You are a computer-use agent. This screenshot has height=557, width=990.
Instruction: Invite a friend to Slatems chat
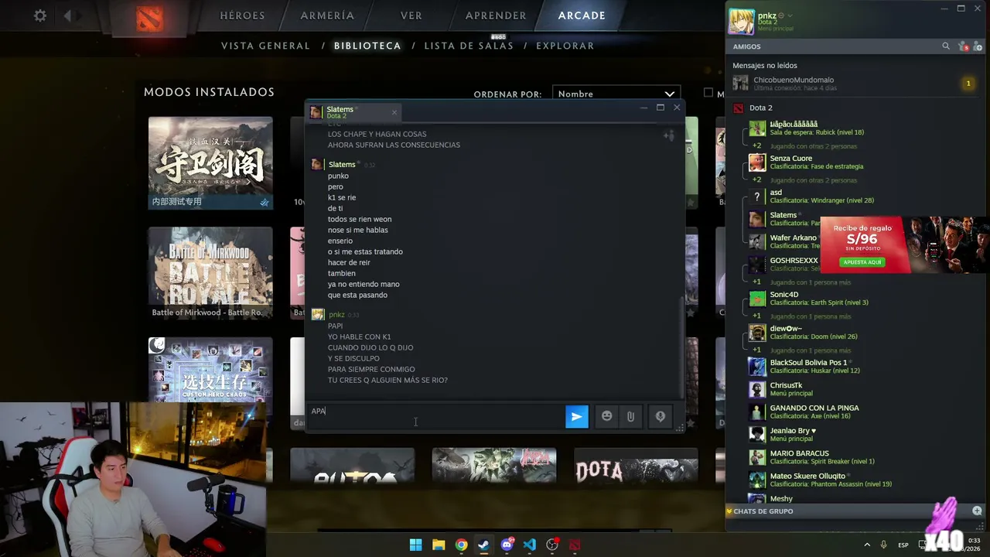[668, 136]
